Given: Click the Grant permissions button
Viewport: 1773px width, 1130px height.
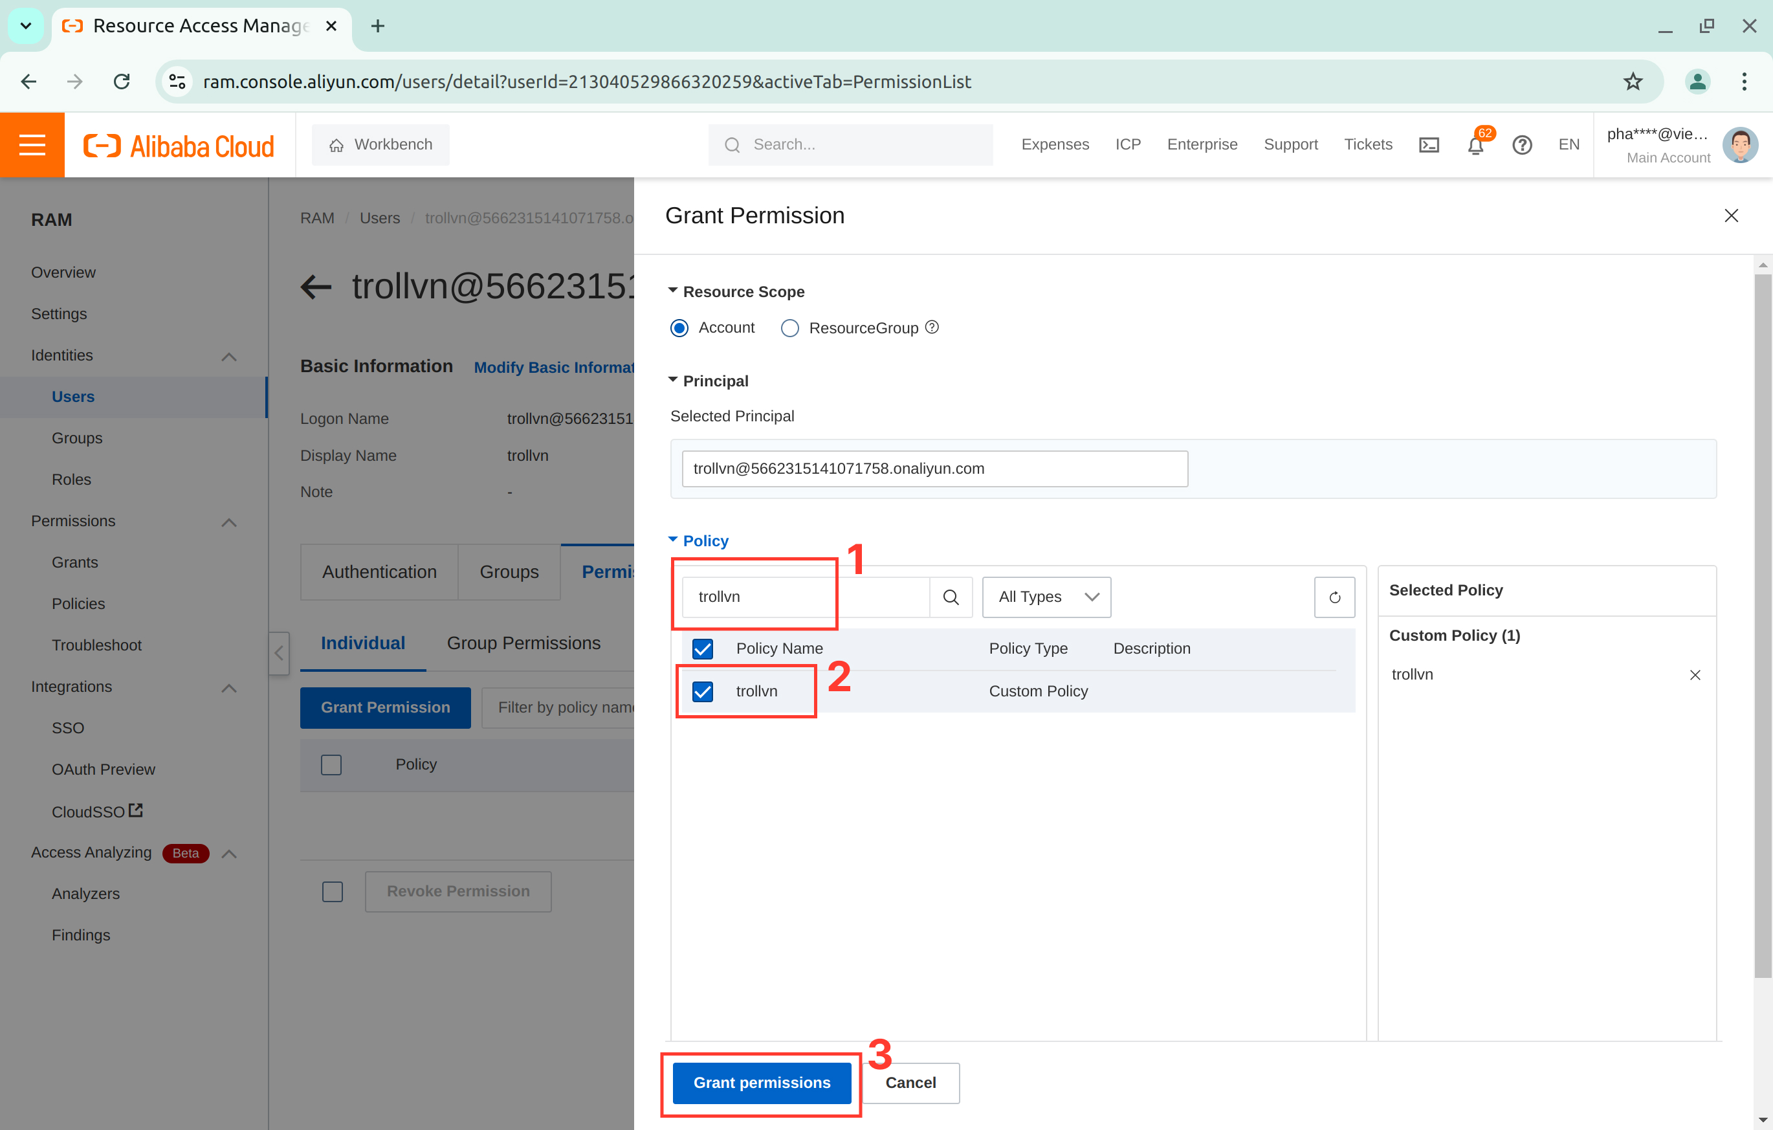Looking at the screenshot, I should pyautogui.click(x=762, y=1083).
